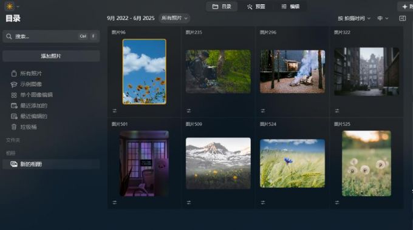Toggle the side panel layout icon
The height and width of the screenshot is (230, 413).
[x=402, y=18]
